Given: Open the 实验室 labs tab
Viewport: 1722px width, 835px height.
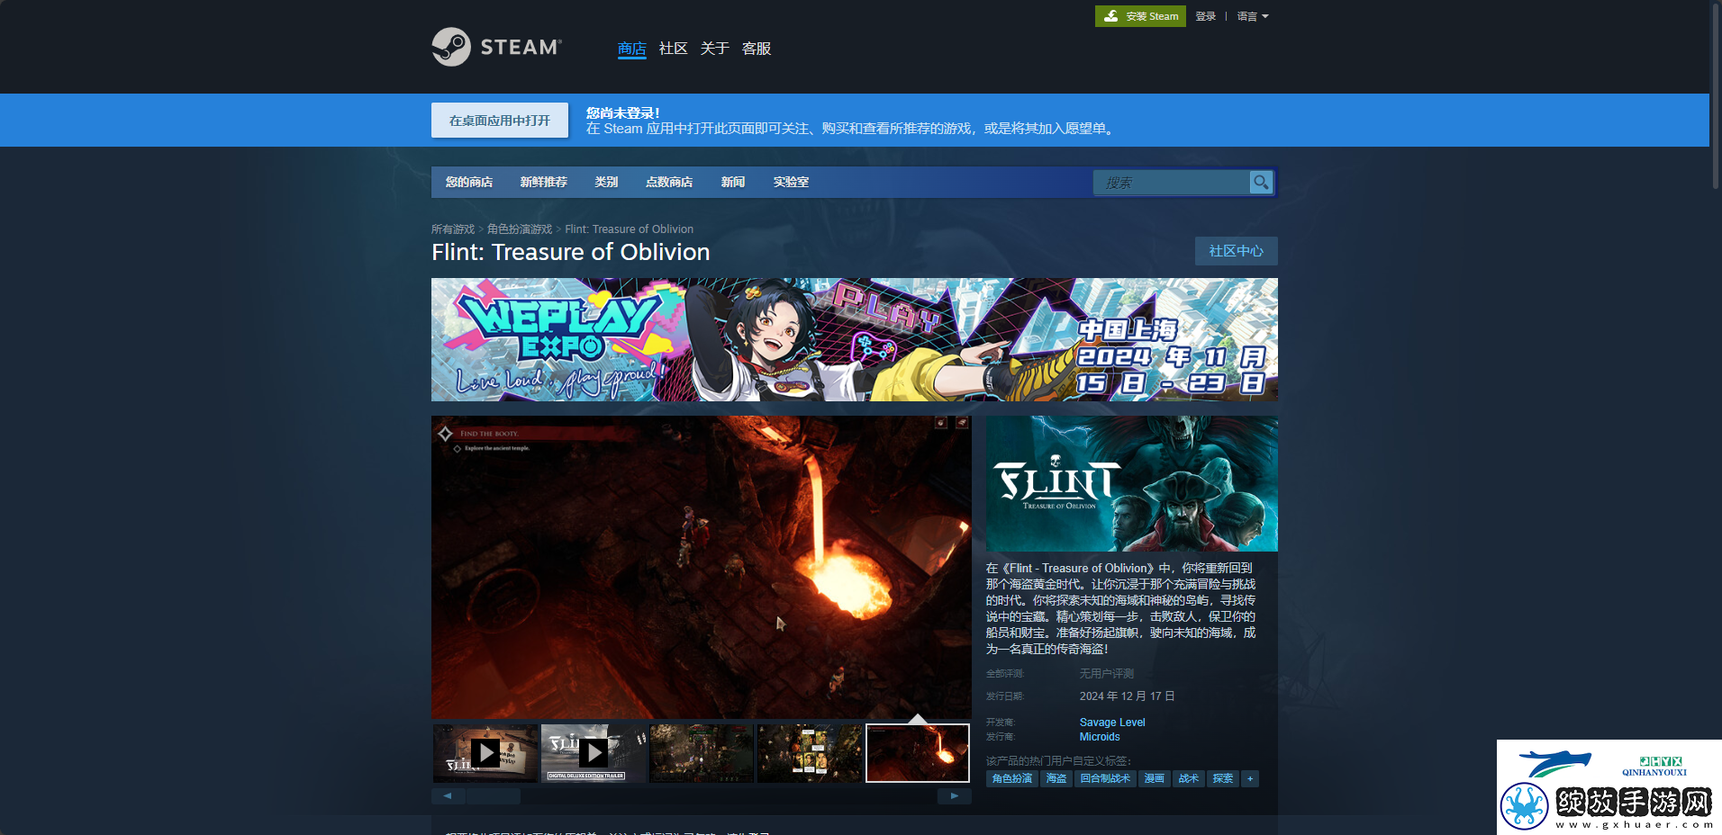Looking at the screenshot, I should click(x=791, y=182).
